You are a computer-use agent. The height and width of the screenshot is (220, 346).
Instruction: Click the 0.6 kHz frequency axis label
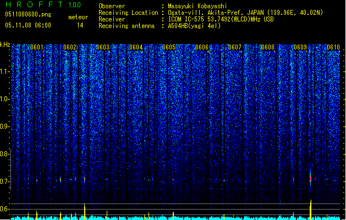[x=5, y=209]
